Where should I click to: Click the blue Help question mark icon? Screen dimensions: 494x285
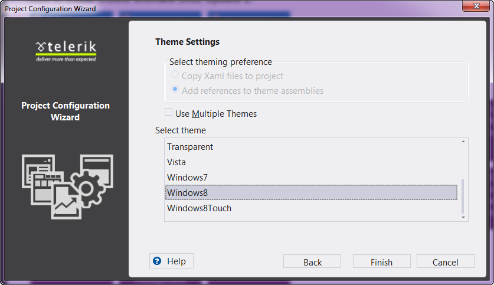coord(157,261)
